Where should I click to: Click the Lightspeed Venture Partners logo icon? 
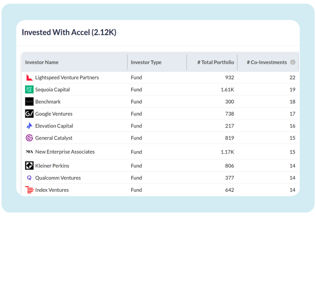[x=29, y=78]
